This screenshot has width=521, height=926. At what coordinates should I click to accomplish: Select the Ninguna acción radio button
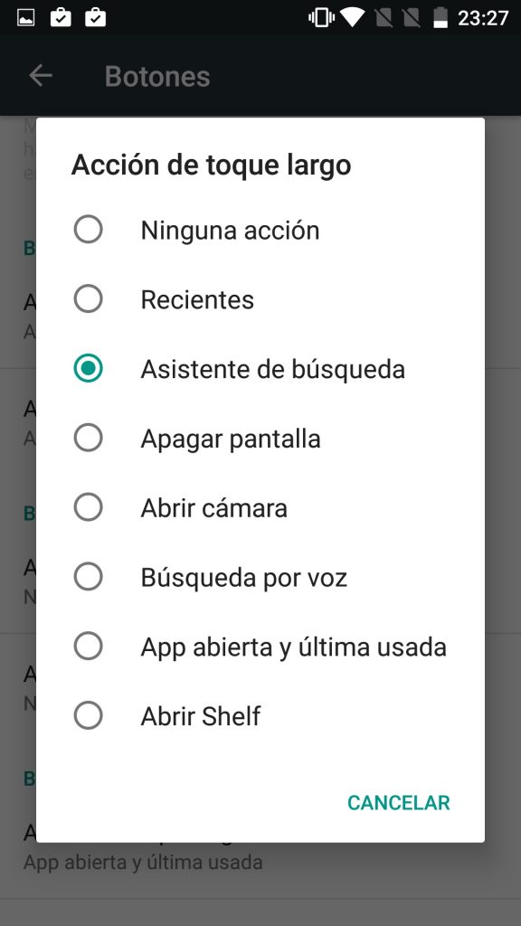tap(88, 229)
